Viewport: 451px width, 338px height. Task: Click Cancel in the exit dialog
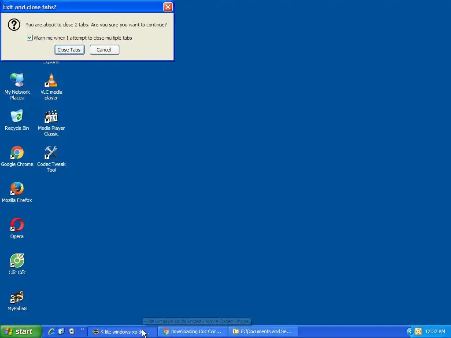tap(104, 50)
